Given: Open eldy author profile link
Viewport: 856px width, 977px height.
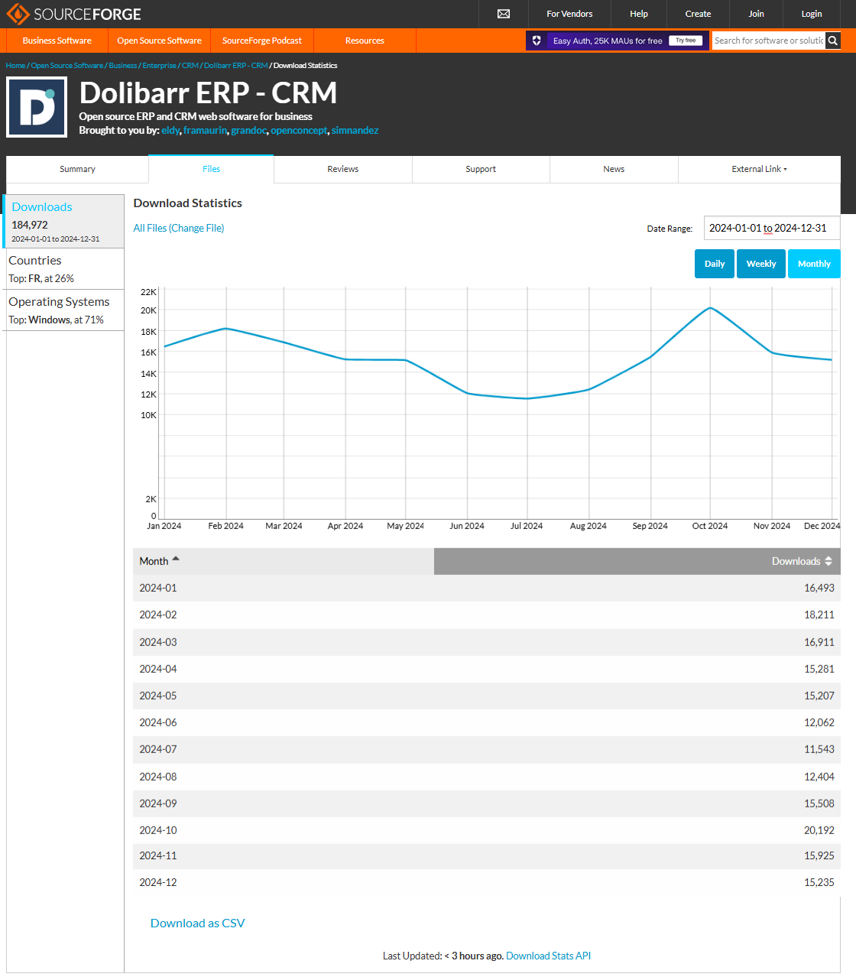Looking at the screenshot, I should [x=170, y=131].
